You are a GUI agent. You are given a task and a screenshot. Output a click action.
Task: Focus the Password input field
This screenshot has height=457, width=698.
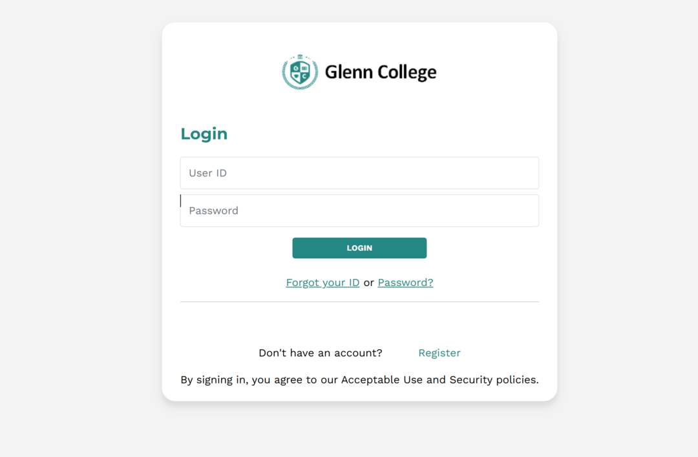click(359, 210)
